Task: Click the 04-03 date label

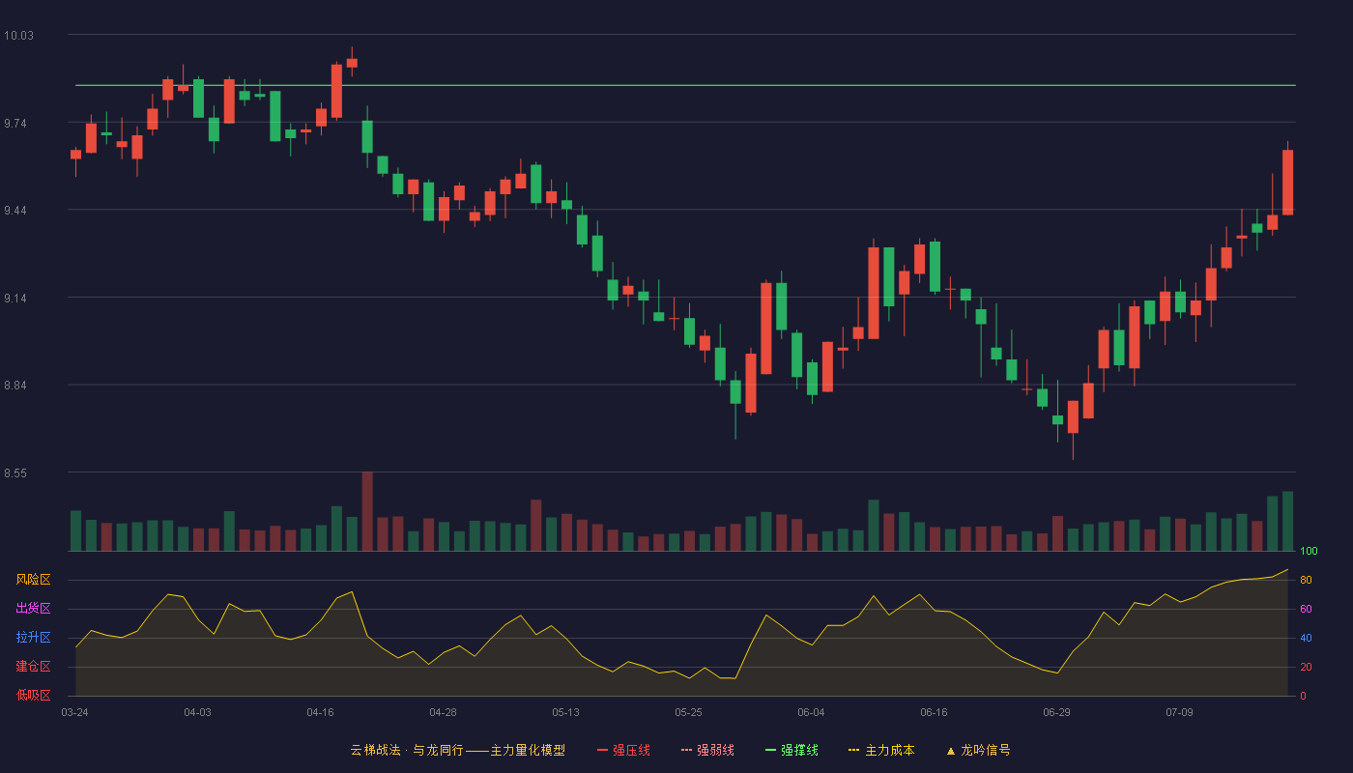Action: (197, 712)
